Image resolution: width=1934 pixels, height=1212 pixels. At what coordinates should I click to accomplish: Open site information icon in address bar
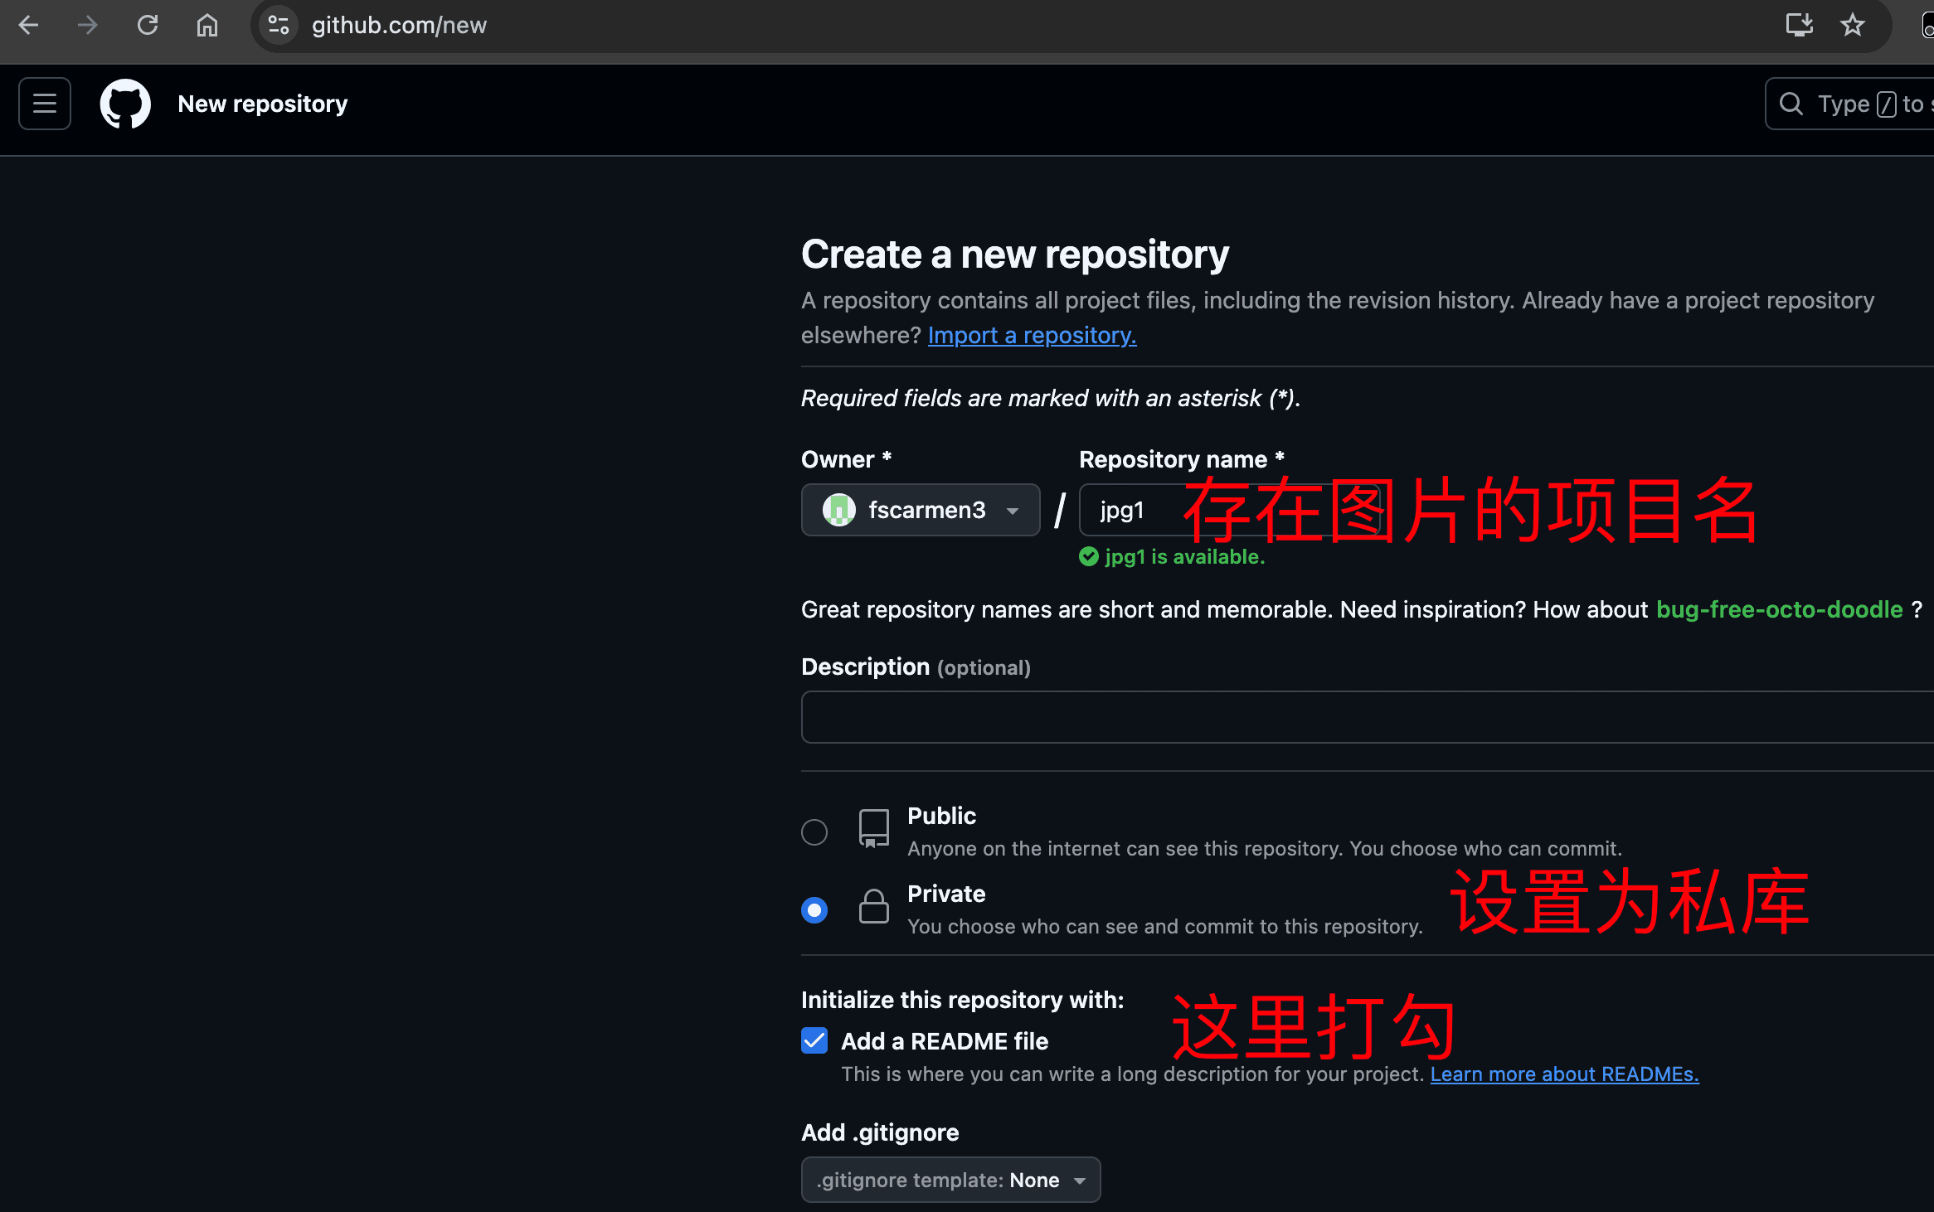(x=279, y=25)
